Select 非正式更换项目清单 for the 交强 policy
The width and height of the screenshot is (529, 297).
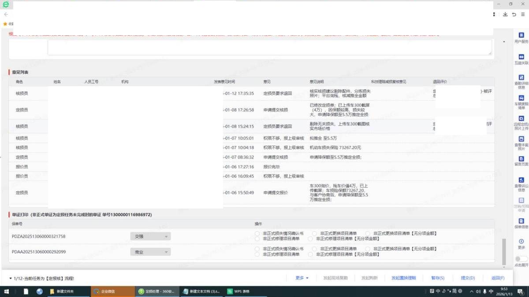pos(314,233)
